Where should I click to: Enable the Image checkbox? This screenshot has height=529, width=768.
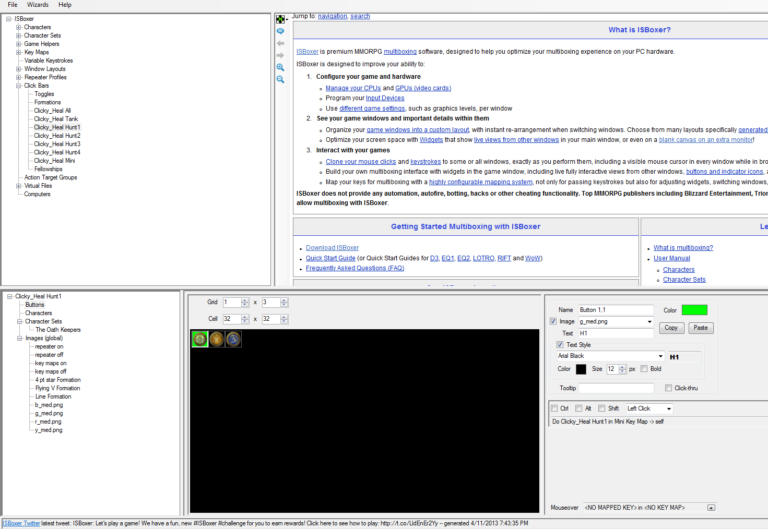click(x=553, y=321)
